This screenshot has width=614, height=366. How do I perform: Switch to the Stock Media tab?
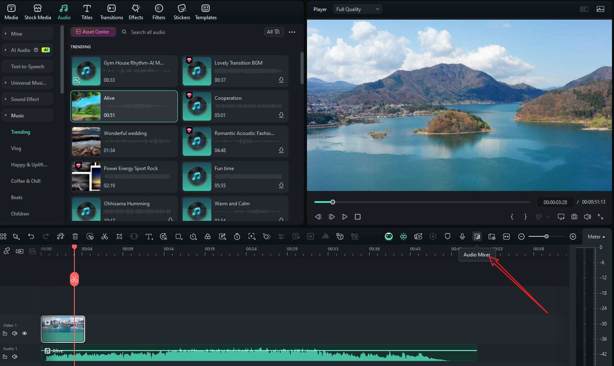[x=38, y=12]
